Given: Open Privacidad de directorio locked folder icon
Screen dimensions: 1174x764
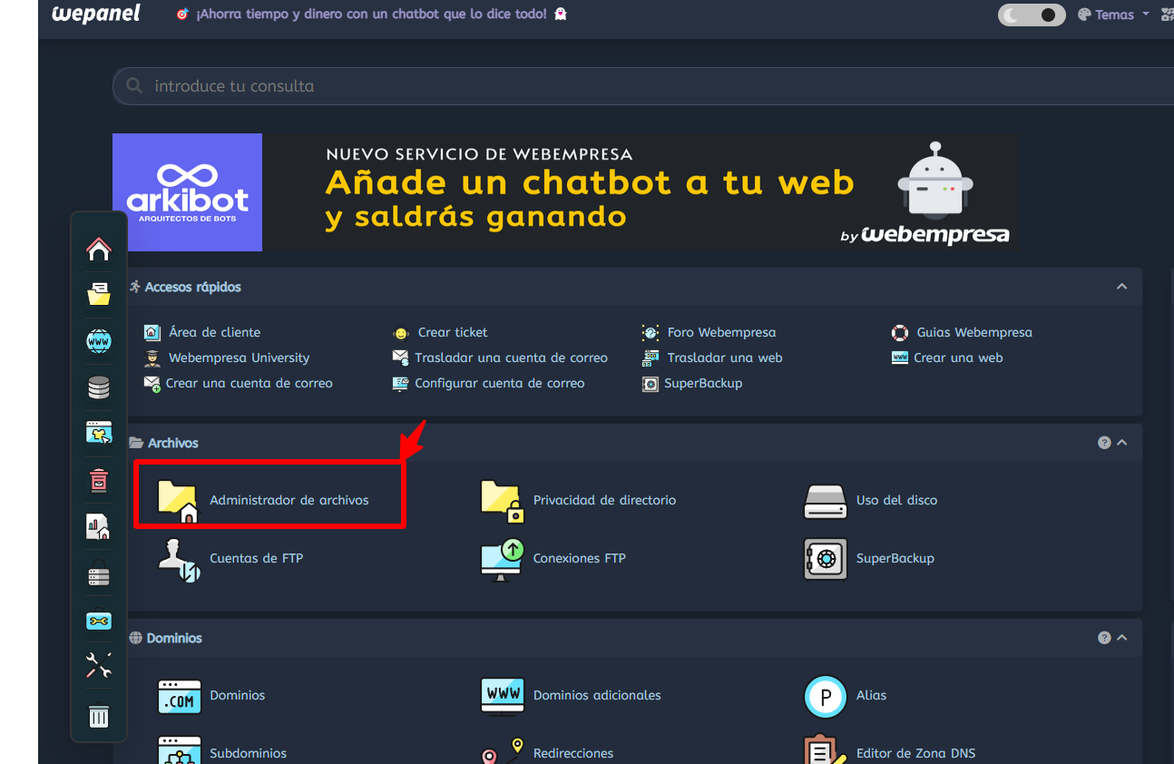Looking at the screenshot, I should point(503,501).
